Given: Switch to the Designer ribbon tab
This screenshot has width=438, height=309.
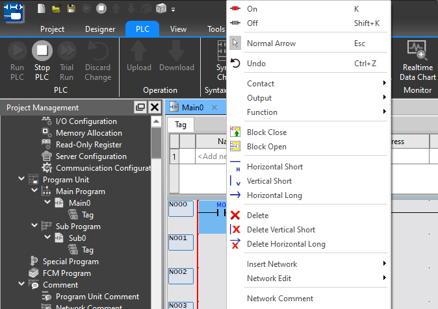Looking at the screenshot, I should pyautogui.click(x=100, y=29).
